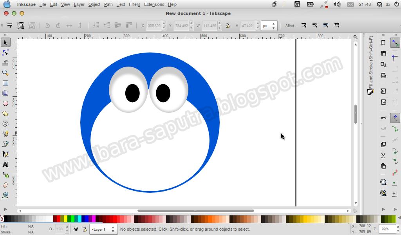Open the File menu
This screenshot has width=401, height=235.
pyautogui.click(x=43, y=4)
